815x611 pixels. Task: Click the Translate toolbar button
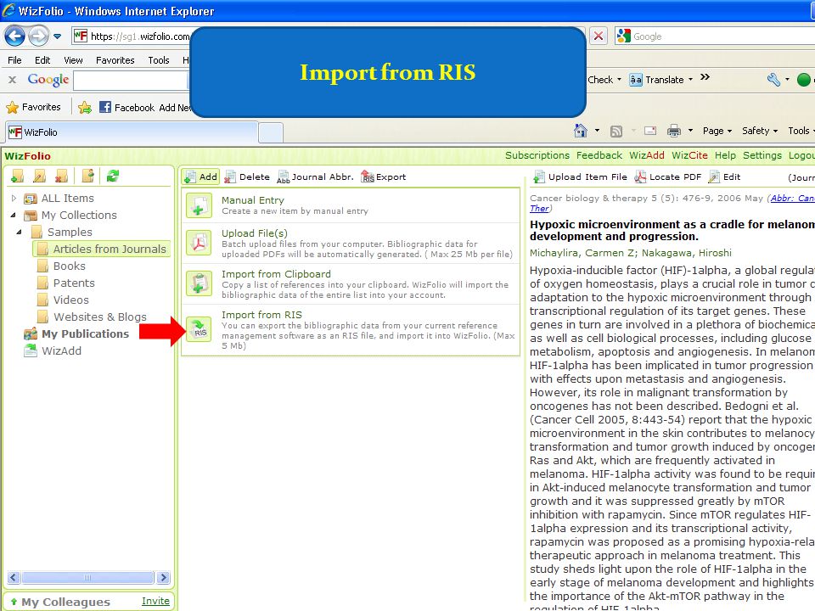(660, 80)
